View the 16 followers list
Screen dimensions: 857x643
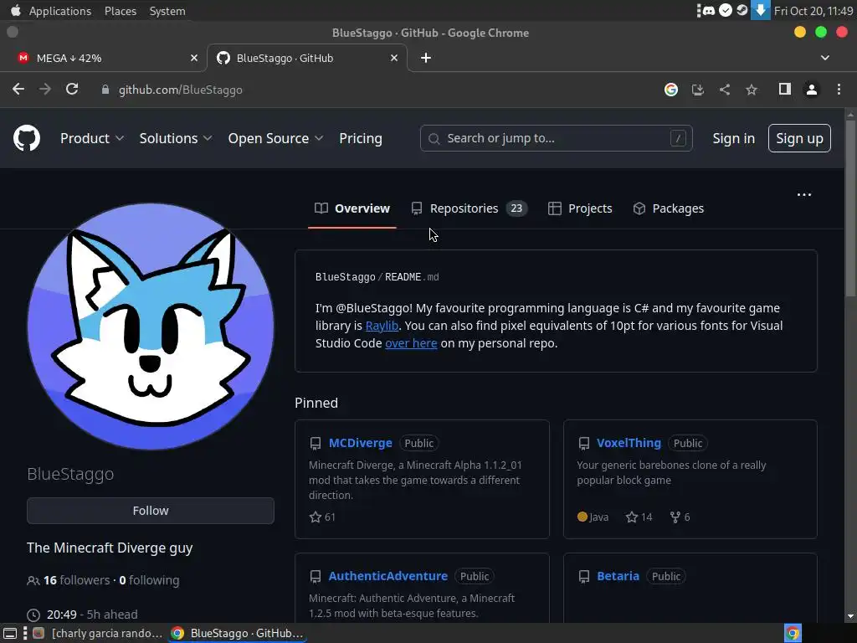pos(76,580)
